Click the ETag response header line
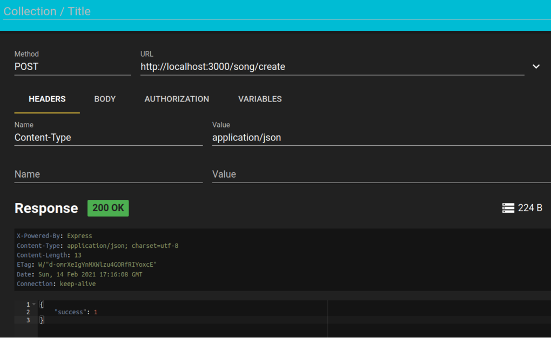551x338 pixels. [86, 265]
